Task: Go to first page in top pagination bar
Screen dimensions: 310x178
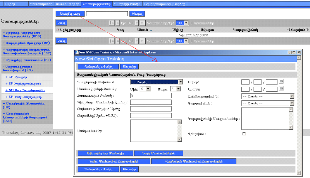Action: coord(112,23)
